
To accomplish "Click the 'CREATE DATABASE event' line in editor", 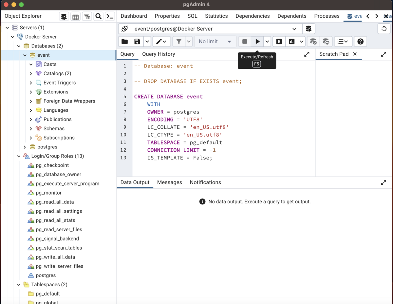I will (x=168, y=97).
